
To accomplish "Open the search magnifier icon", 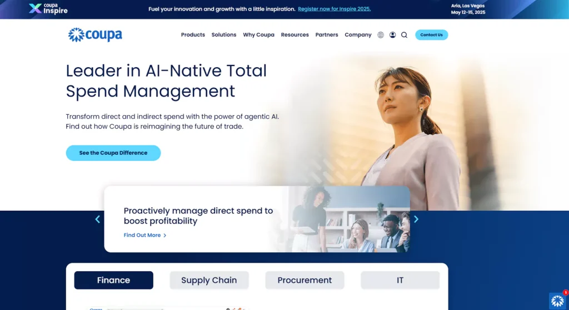I will coord(404,35).
